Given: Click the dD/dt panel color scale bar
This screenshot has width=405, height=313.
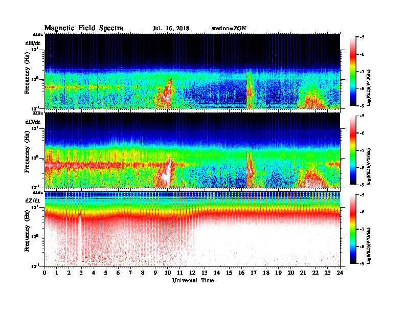Looking at the screenshot, I should pyautogui.click(x=352, y=150).
